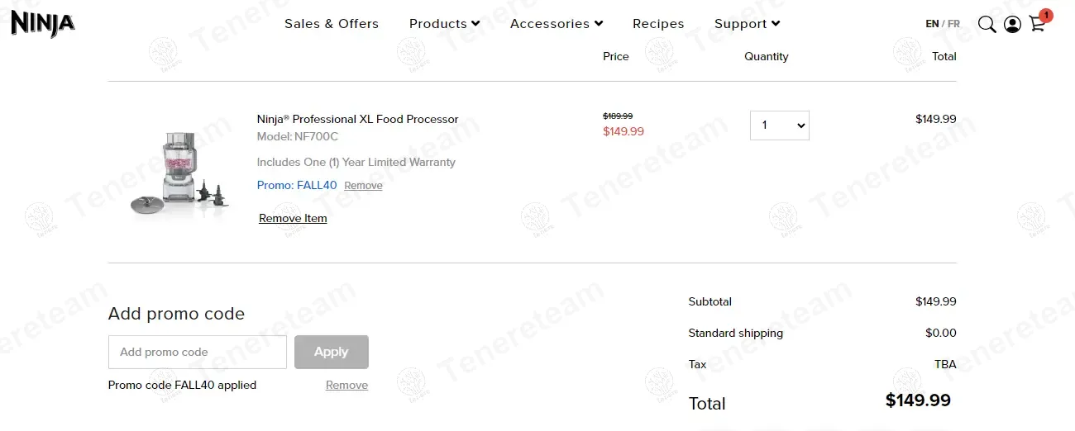Open the quantity dropdown

click(x=779, y=126)
